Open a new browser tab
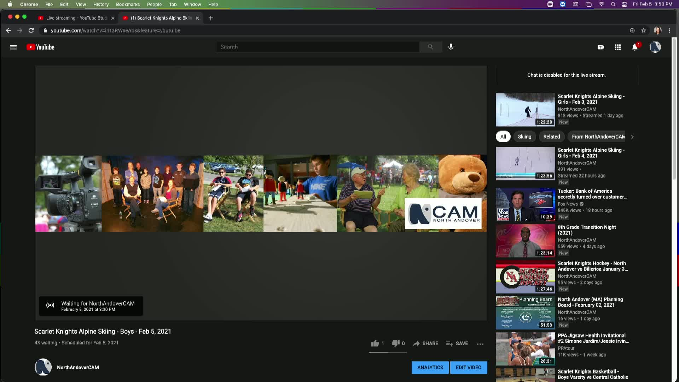This screenshot has height=382, width=679. click(211, 18)
